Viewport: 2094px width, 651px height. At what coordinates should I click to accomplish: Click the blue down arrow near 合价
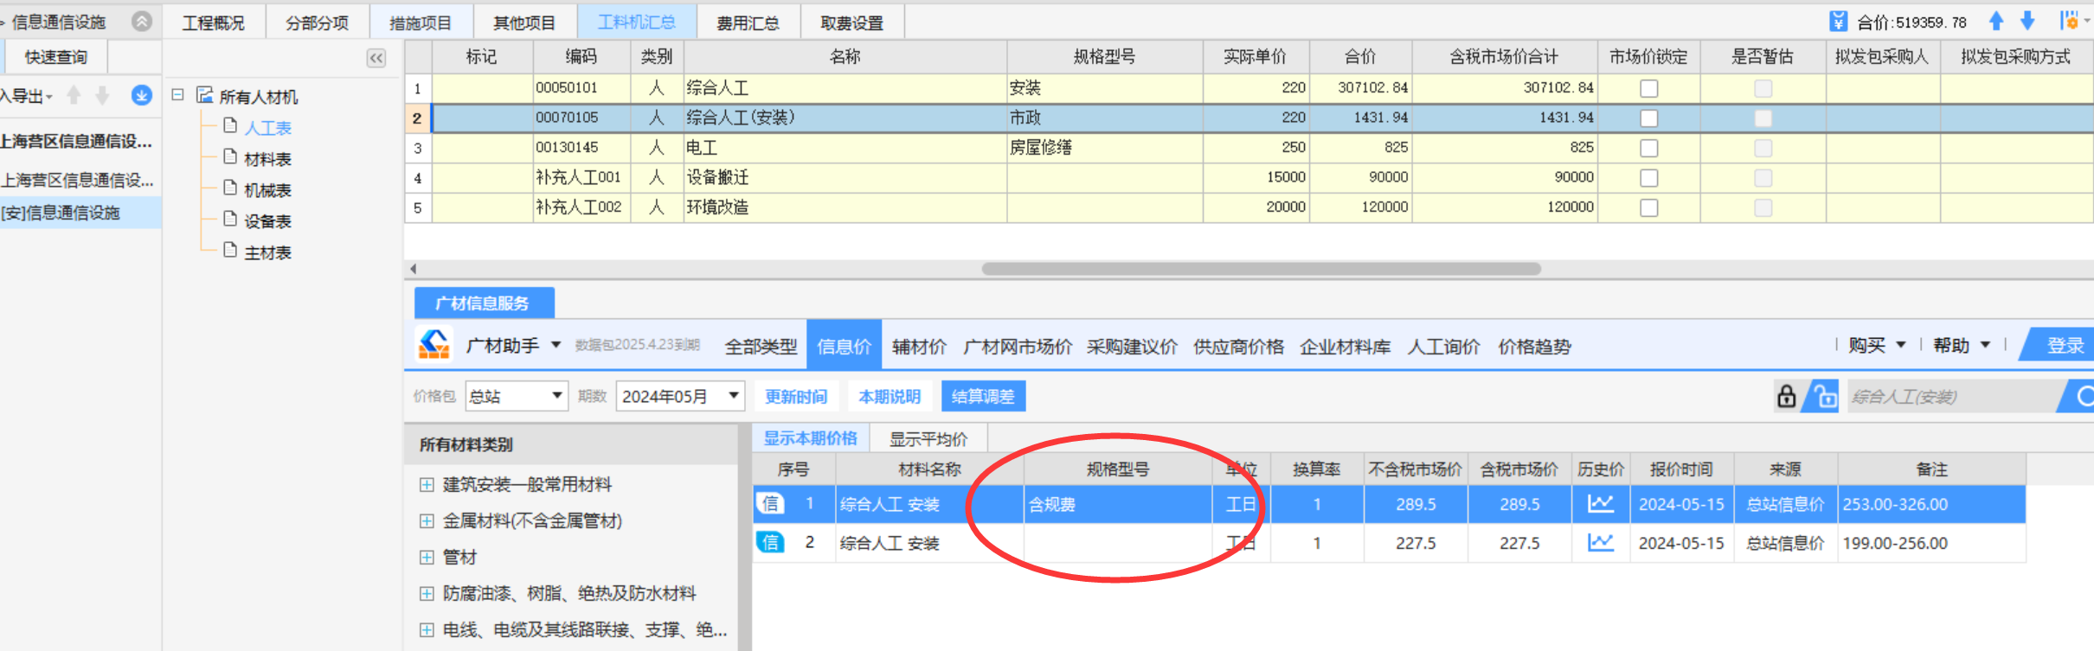(x=2027, y=22)
